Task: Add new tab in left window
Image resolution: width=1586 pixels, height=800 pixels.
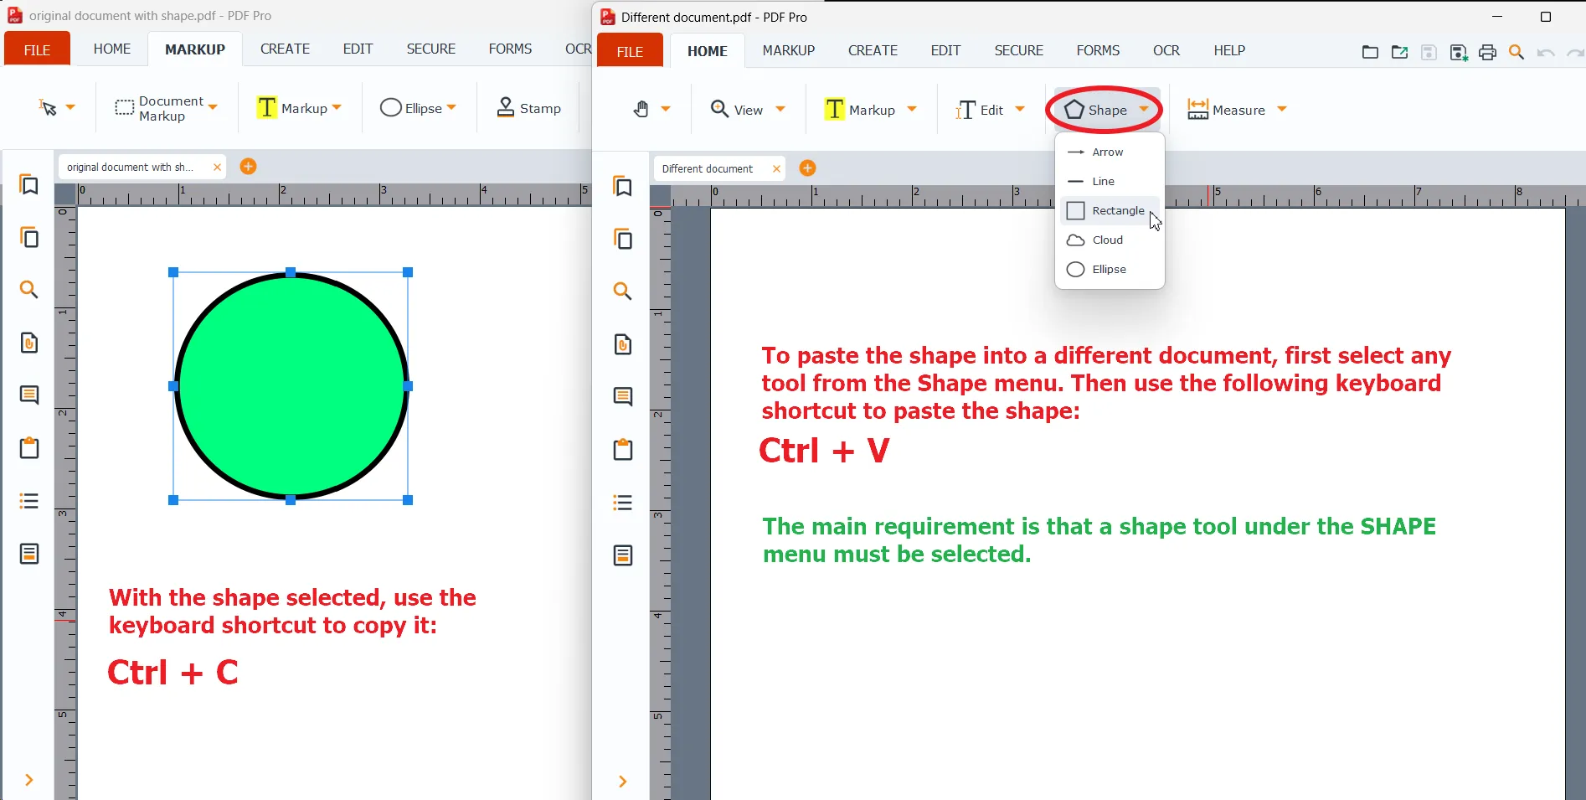Action: pos(248,167)
